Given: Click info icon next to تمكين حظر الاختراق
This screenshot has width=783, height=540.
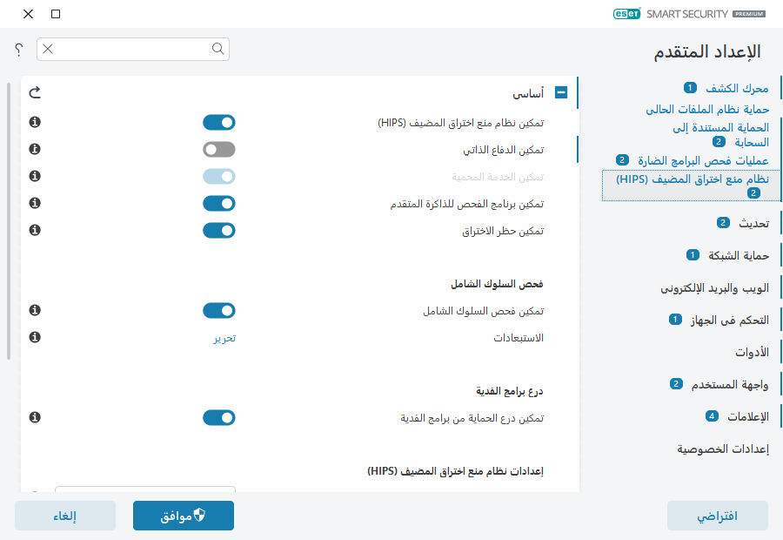Looking at the screenshot, I should (x=36, y=231).
